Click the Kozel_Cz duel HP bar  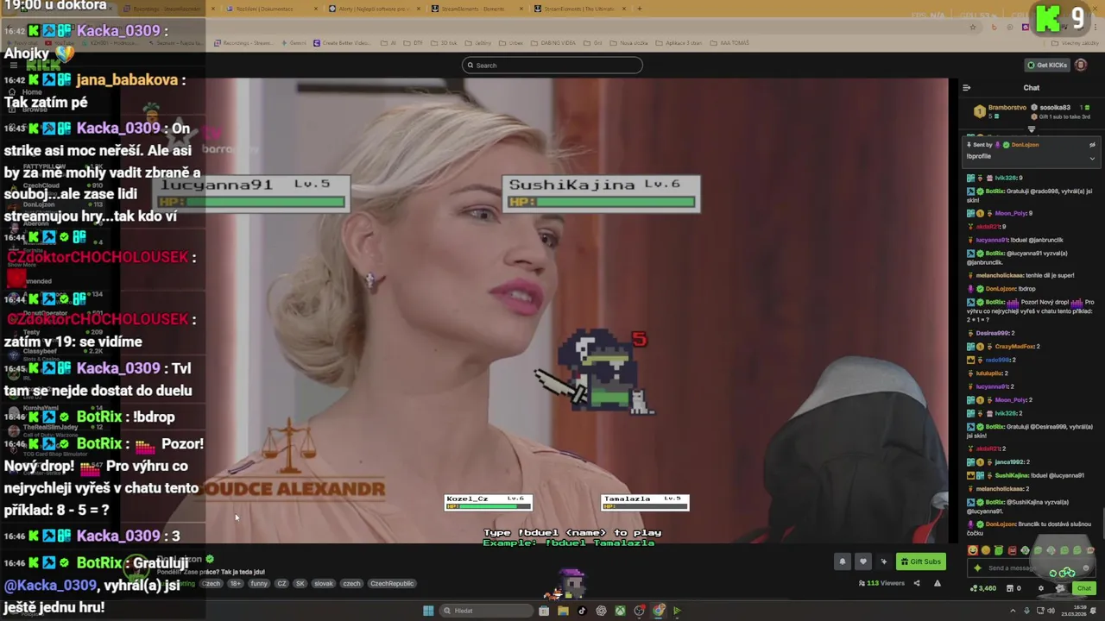point(488,503)
